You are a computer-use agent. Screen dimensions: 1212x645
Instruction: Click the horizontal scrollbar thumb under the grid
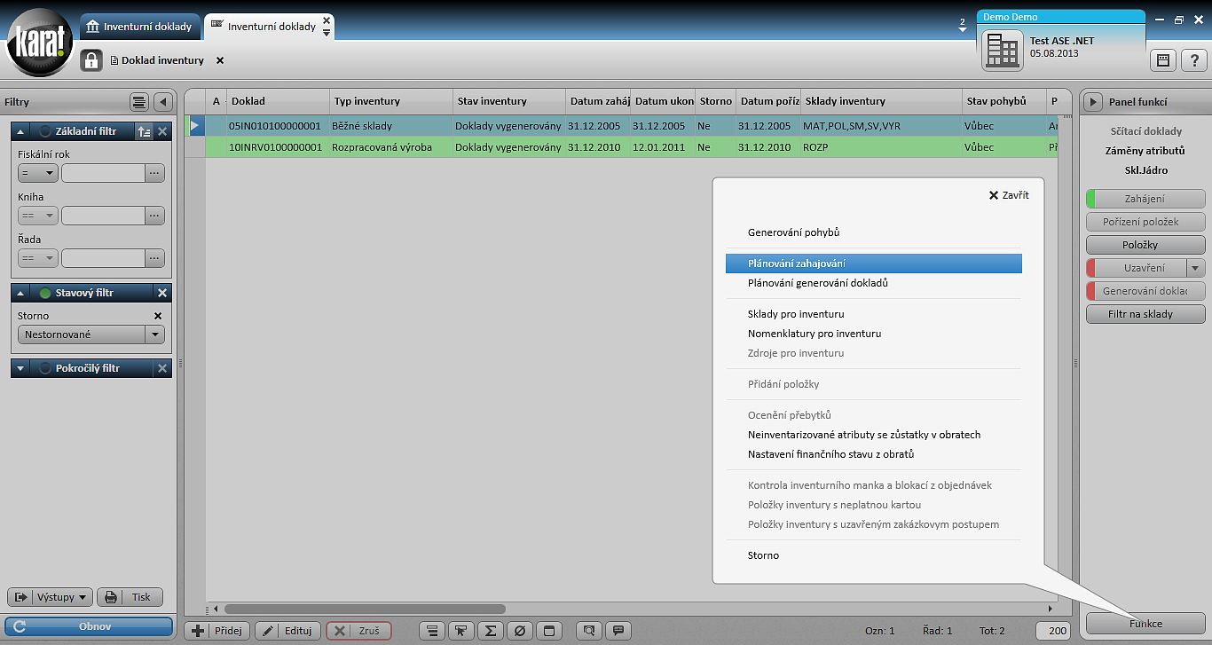click(x=365, y=609)
